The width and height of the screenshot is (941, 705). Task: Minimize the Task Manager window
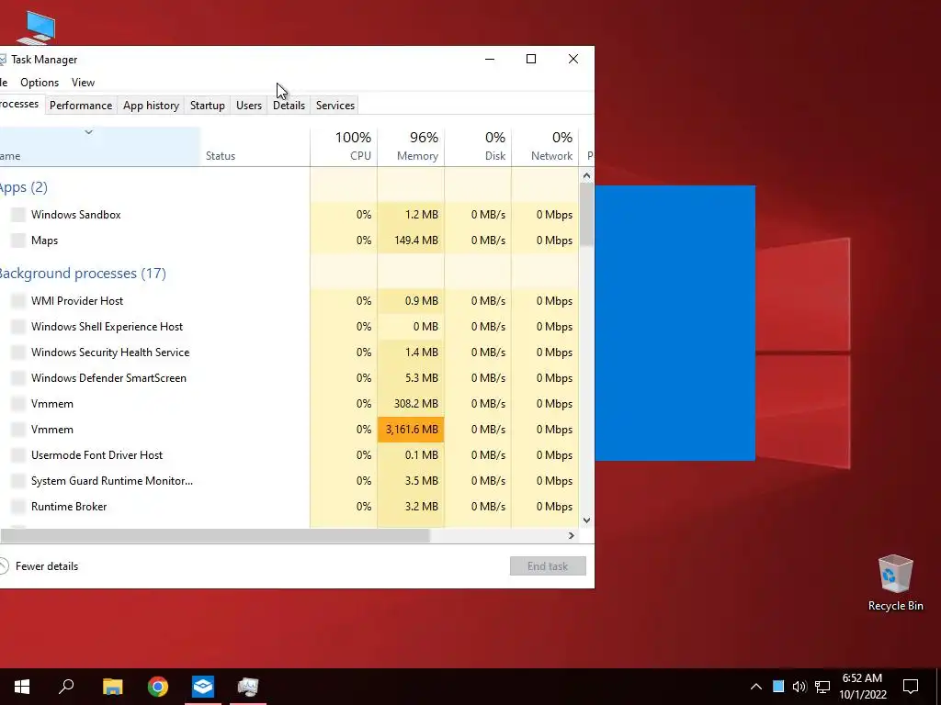[490, 59]
